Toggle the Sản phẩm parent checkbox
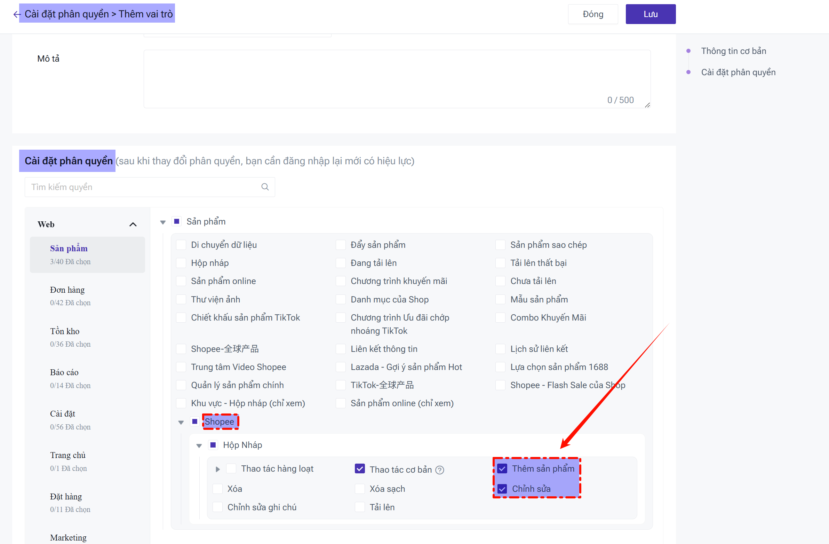Viewport: 829px width, 544px height. click(177, 222)
